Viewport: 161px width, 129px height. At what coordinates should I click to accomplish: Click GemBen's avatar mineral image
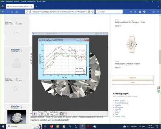17,116
